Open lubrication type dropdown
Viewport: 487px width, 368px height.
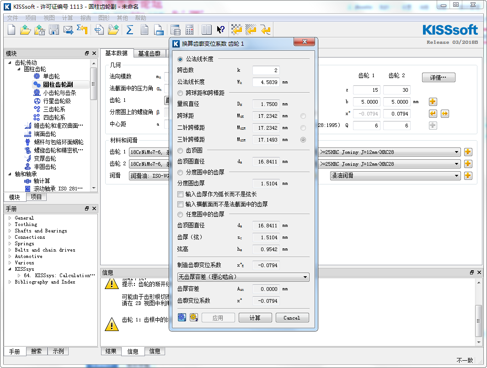[x=395, y=176]
